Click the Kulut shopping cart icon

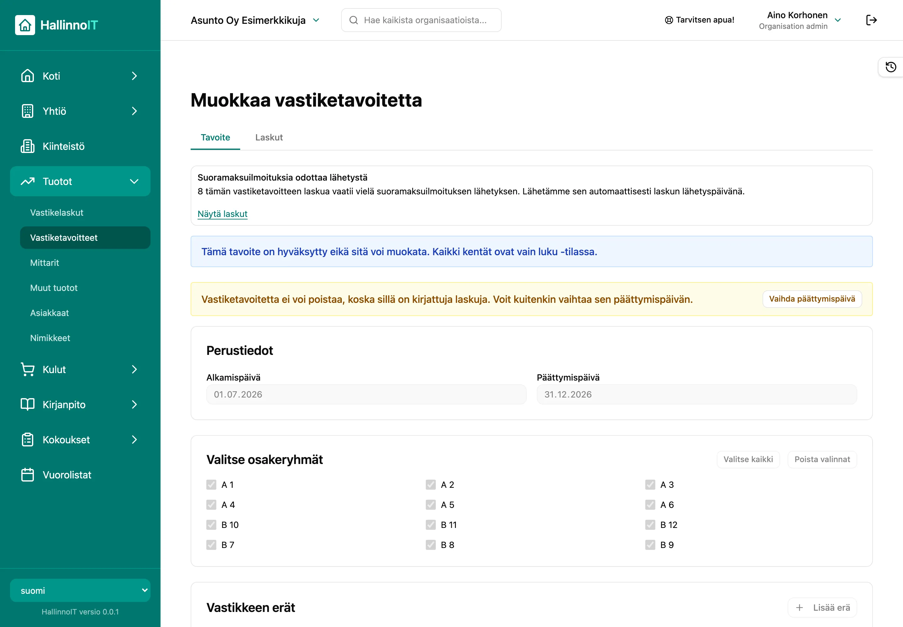[x=28, y=369]
